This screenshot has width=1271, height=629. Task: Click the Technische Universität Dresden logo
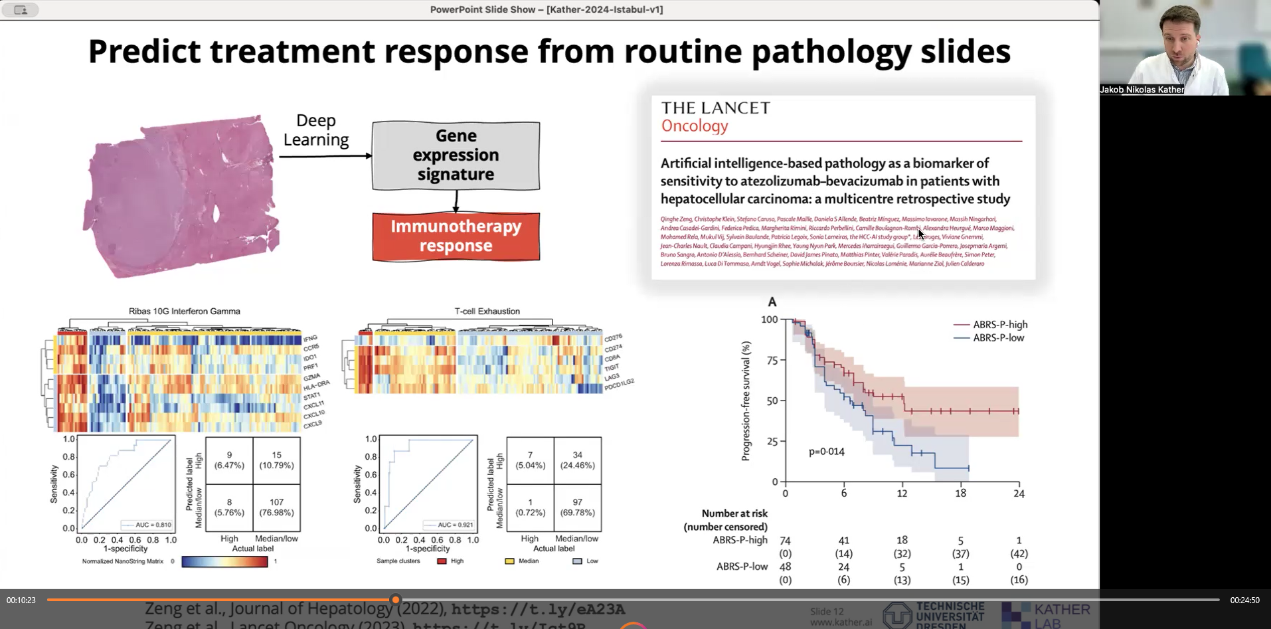click(933, 614)
